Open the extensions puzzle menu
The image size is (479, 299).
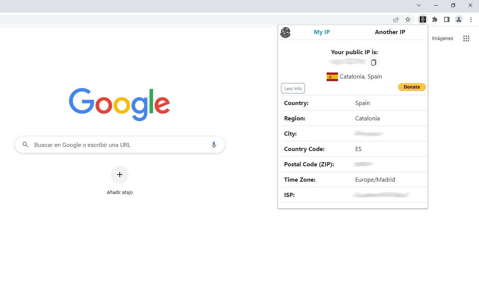pos(434,19)
